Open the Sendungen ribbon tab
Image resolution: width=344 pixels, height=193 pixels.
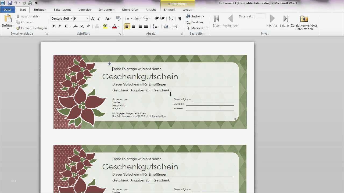tap(106, 9)
